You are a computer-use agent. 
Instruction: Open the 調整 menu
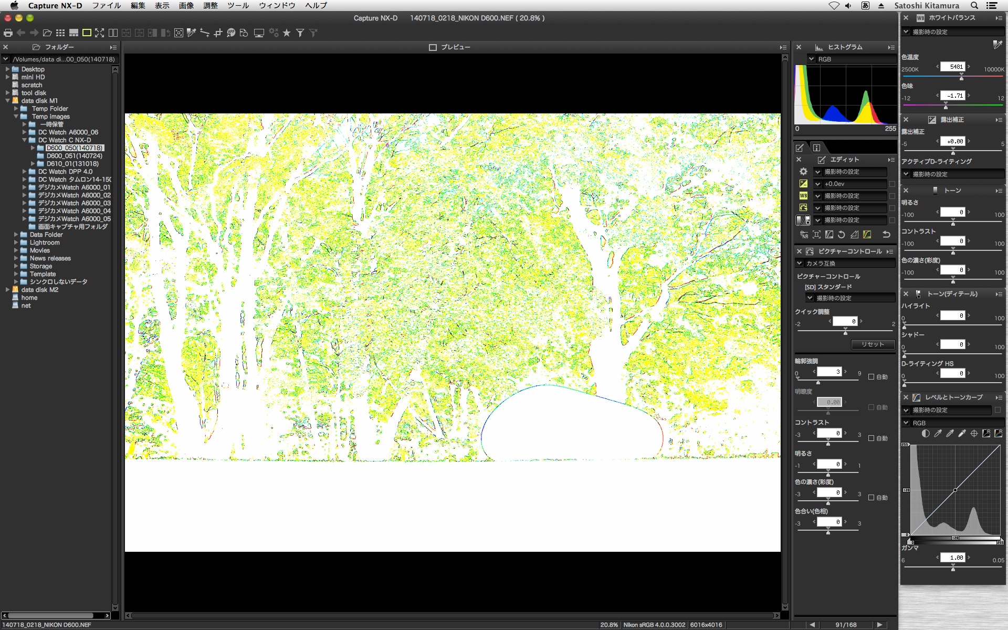point(210,5)
